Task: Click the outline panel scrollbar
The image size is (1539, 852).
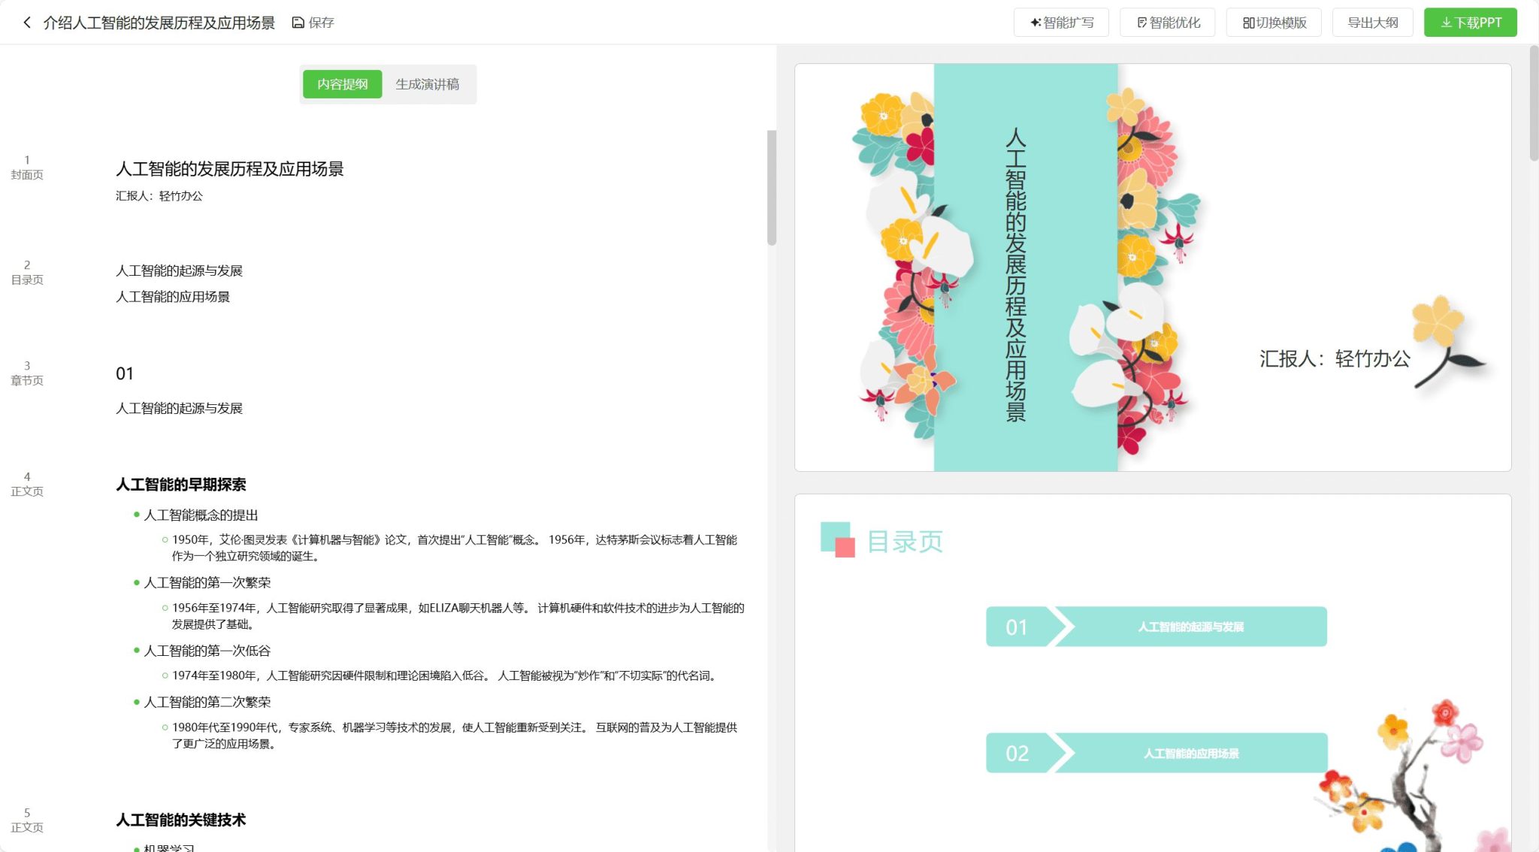Action: click(x=772, y=188)
